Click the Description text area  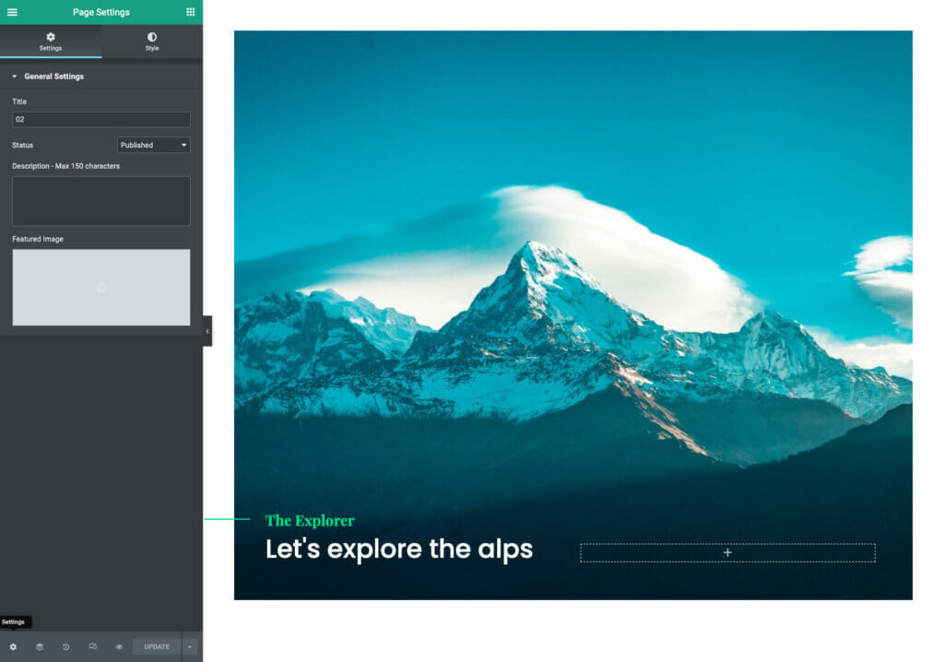(100, 201)
